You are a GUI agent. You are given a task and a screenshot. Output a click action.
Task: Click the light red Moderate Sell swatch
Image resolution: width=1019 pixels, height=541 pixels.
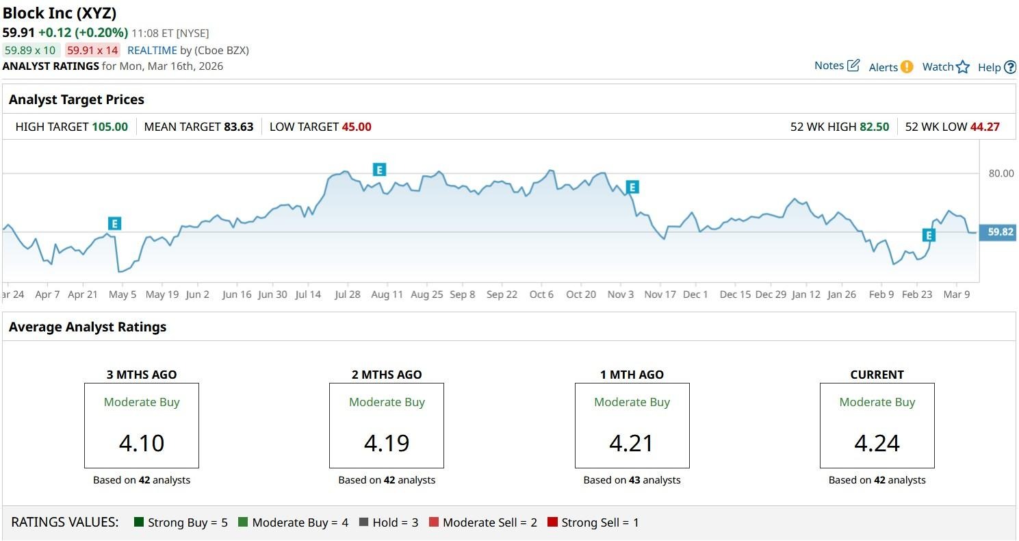tap(433, 523)
